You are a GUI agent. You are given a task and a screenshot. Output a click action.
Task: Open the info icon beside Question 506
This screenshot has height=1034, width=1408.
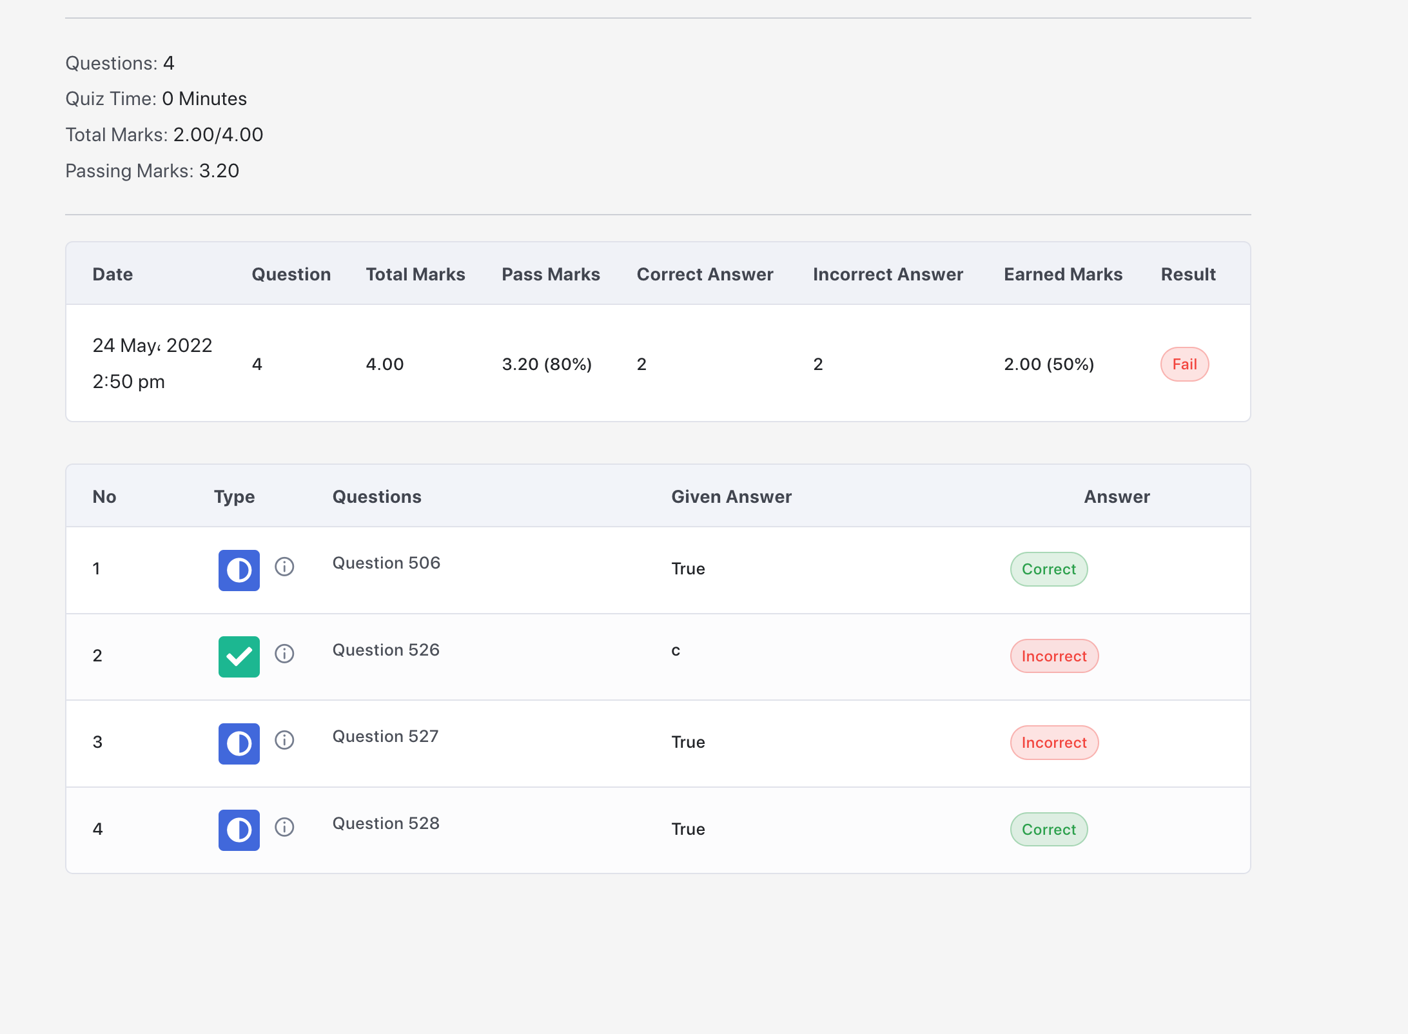[x=284, y=567]
